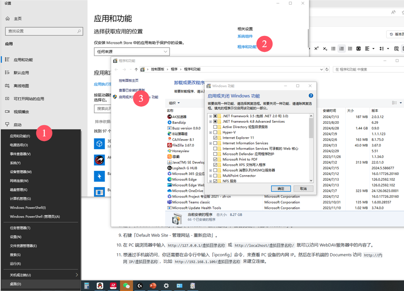Check Active Directory 轻型目录服务 checkbox

pyautogui.click(x=215, y=127)
